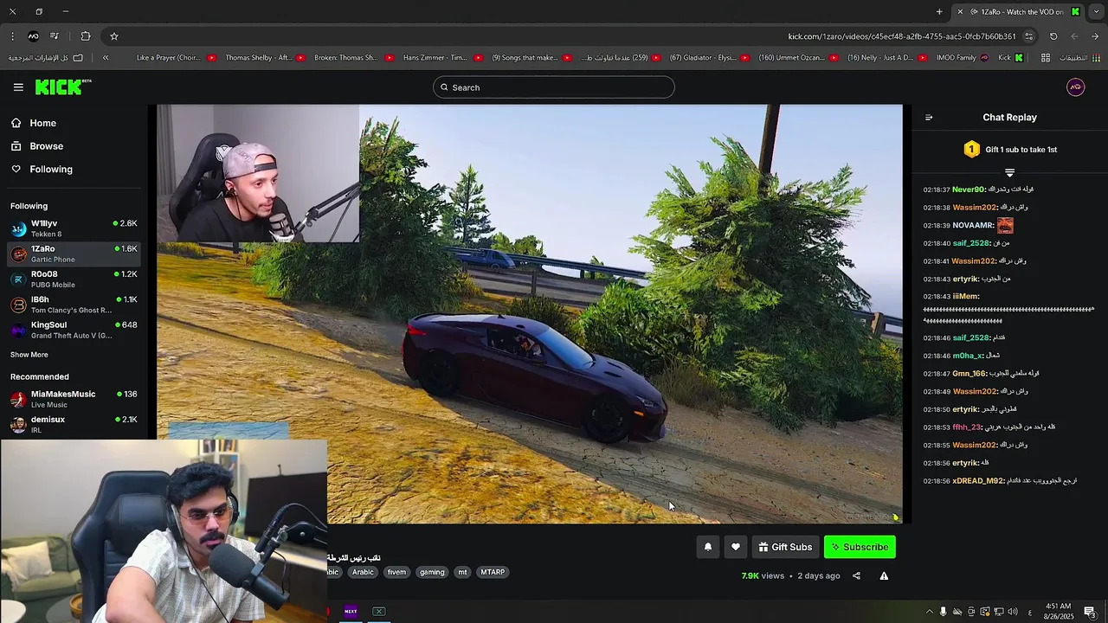Select the Arabic tag
The image size is (1108, 623).
click(363, 572)
